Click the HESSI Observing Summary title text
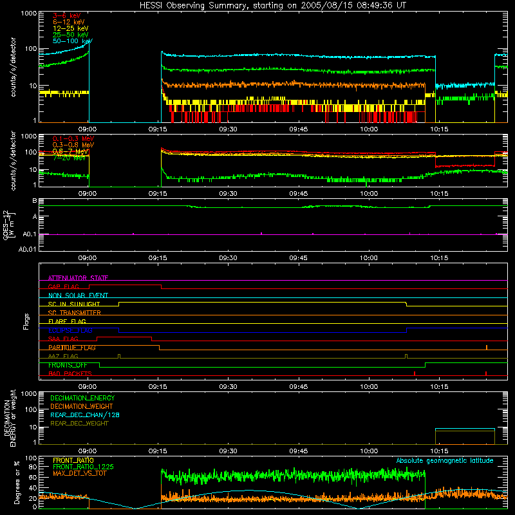515x515 pixels. (272, 6)
